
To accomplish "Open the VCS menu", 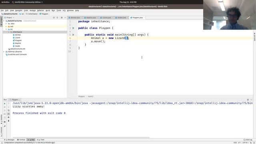I will point(64,10).
